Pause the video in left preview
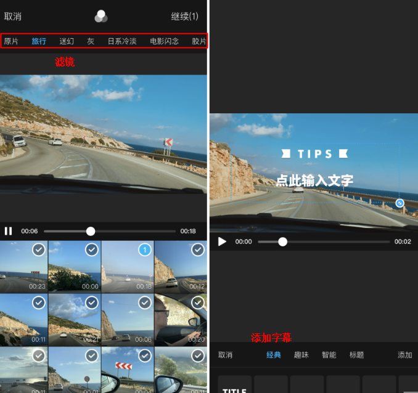418x393 pixels. [9, 231]
